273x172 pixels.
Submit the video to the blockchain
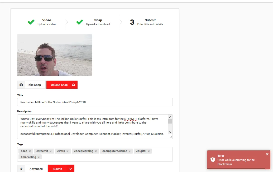pyautogui.click(x=61, y=169)
